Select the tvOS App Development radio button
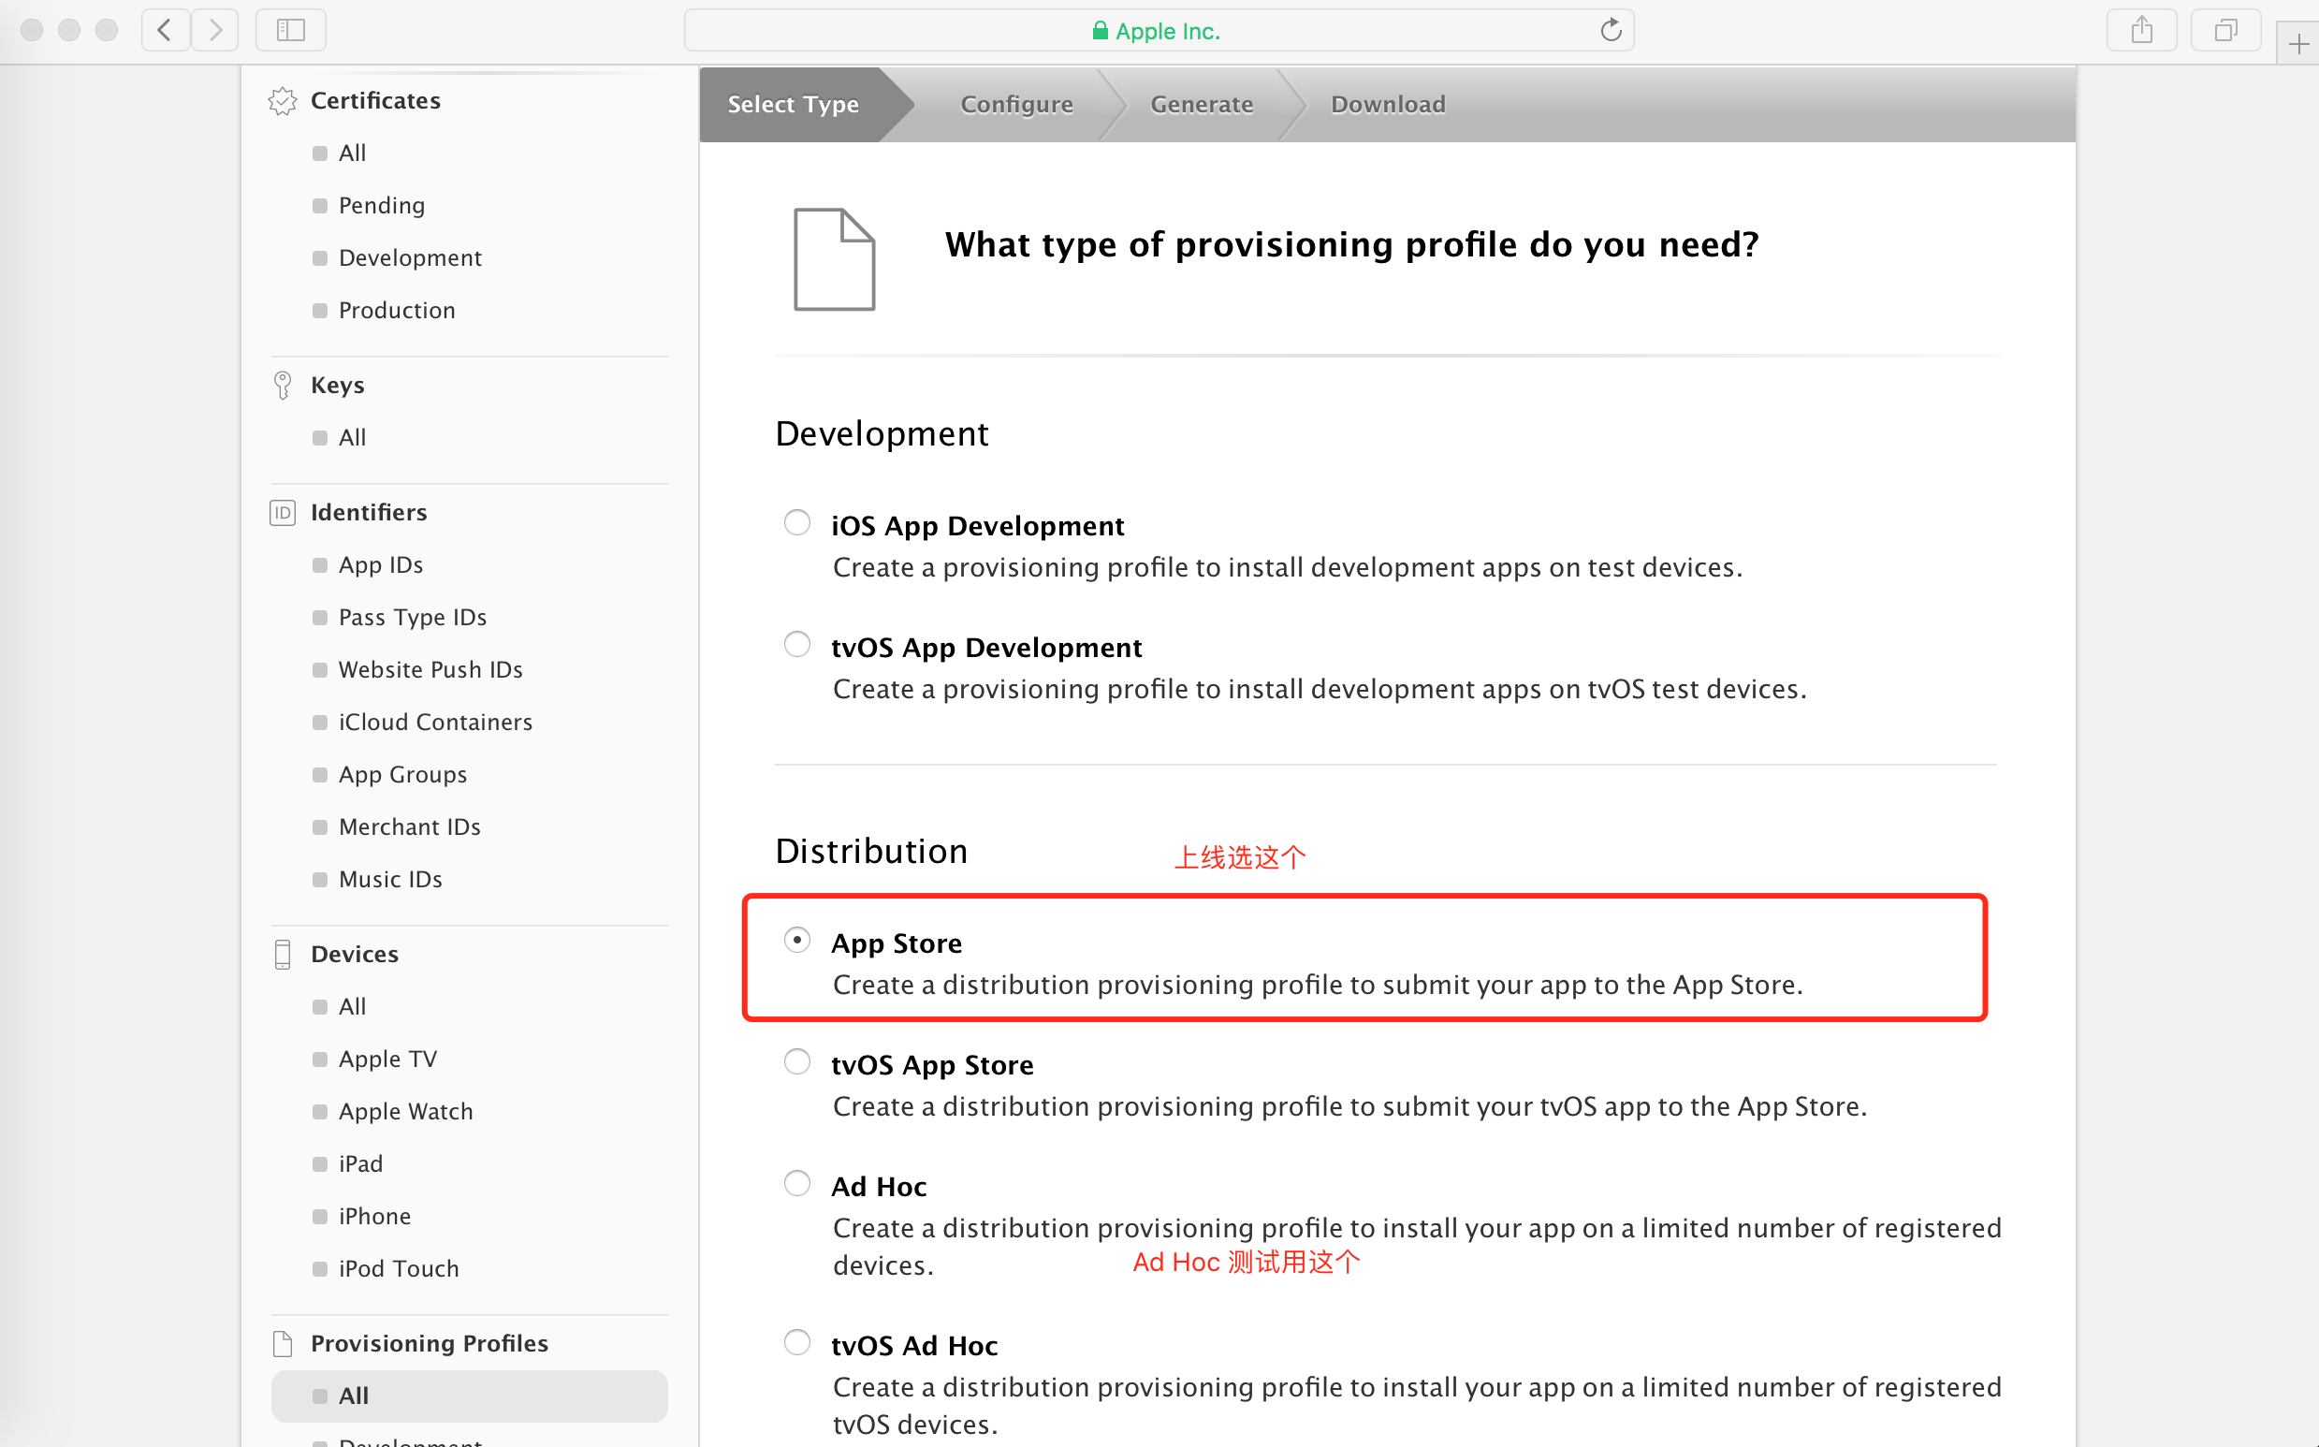Screen dimensions: 2319x1447 tap(797, 644)
